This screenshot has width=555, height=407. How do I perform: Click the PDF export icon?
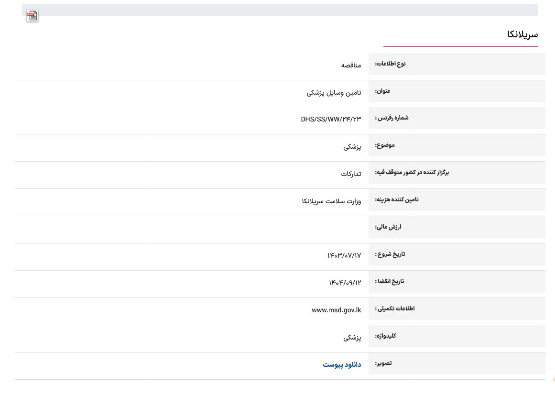click(x=33, y=16)
